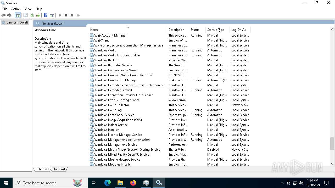Click the blue Help question-mark icon
Image resolution: width=335 pixels, height=188 pixels.
[x=46, y=15]
